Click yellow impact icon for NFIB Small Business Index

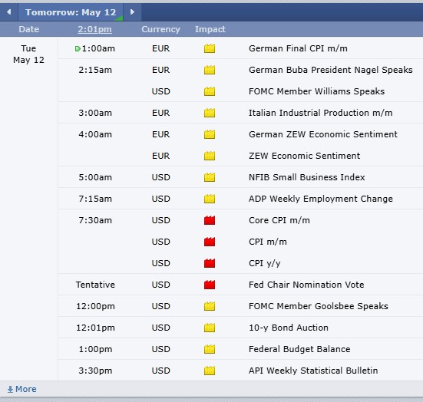point(210,177)
